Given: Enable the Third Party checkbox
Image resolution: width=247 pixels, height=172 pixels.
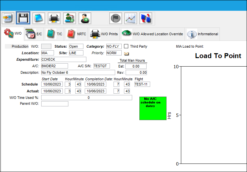Looking at the screenshot, I should point(126,46).
